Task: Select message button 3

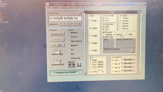Action: coord(68,24)
